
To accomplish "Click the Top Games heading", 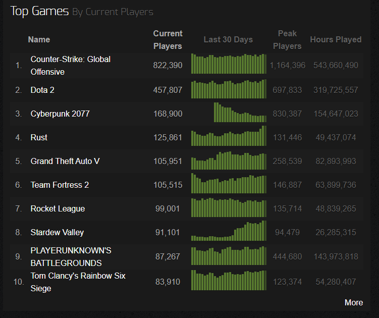I will click(x=40, y=11).
